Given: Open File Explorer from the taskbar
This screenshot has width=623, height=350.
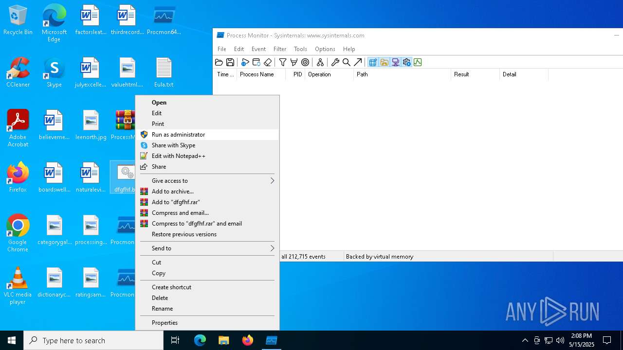Looking at the screenshot, I should [223, 340].
